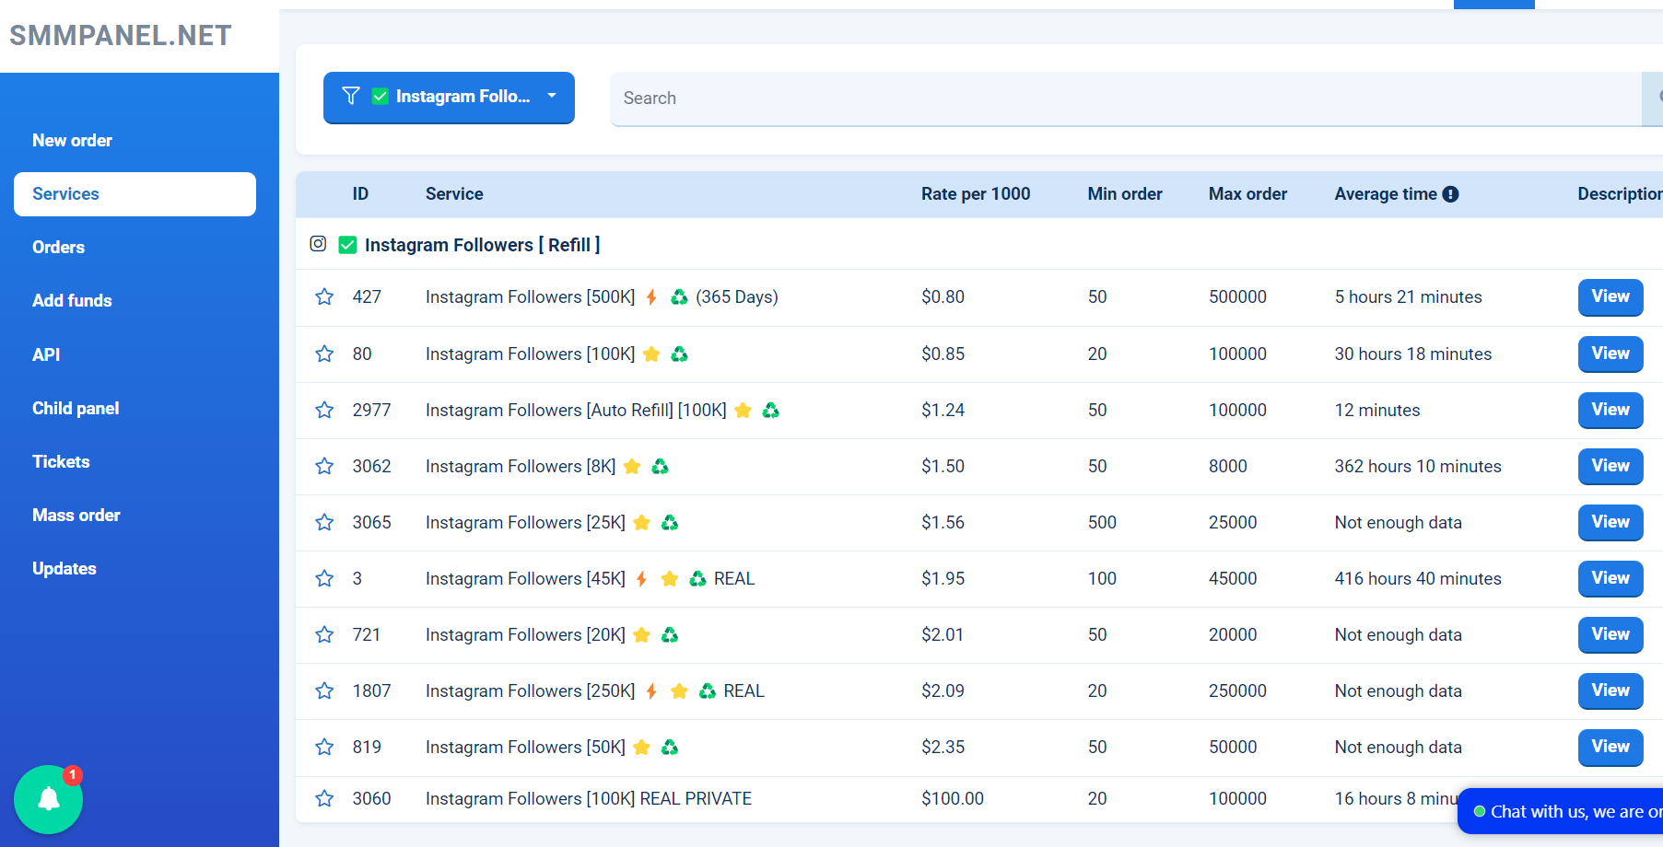Click the green checkbox beside Instagram Followers [Refill]
The width and height of the screenshot is (1663, 847).
[347, 245]
